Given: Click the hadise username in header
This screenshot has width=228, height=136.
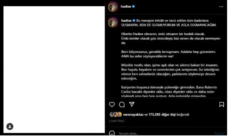Looking at the screenshot, I should coord(126,7).
